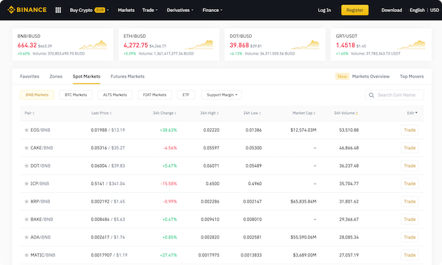The height and width of the screenshot is (265, 442).
Task: Switch to Futures Markets tab
Action: click(x=128, y=76)
